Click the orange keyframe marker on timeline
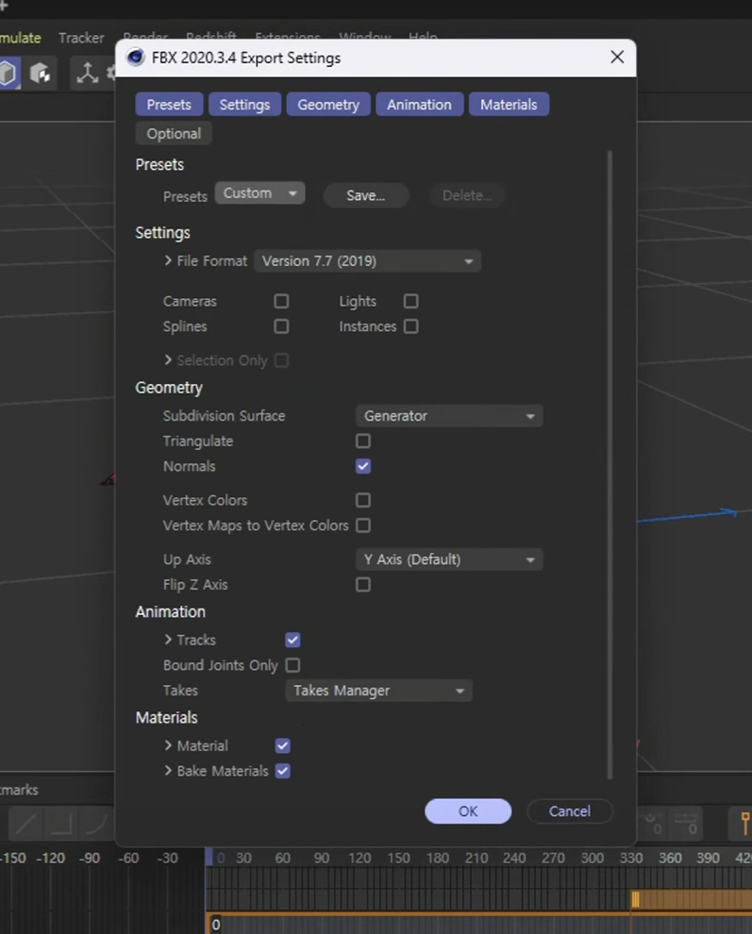752x934 pixels. tap(635, 899)
